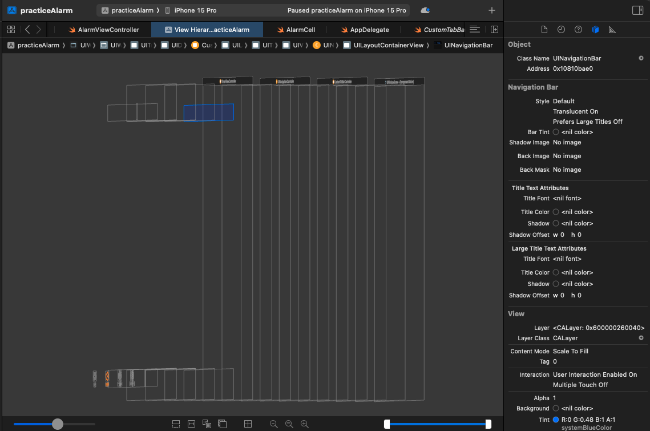The width and height of the screenshot is (650, 431).
Task: Select the Object inspector icon
Action: pos(595,29)
